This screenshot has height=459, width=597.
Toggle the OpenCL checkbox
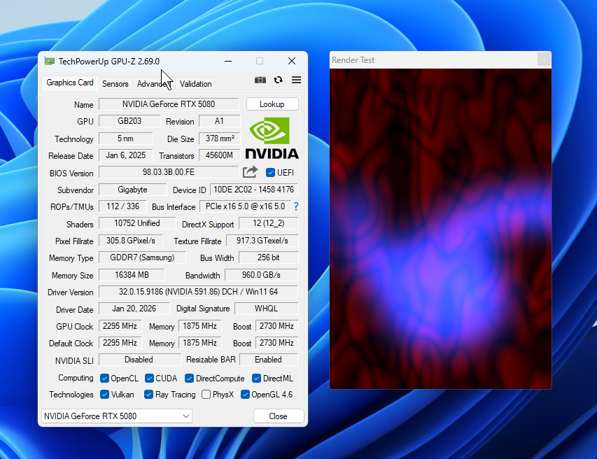[104, 378]
